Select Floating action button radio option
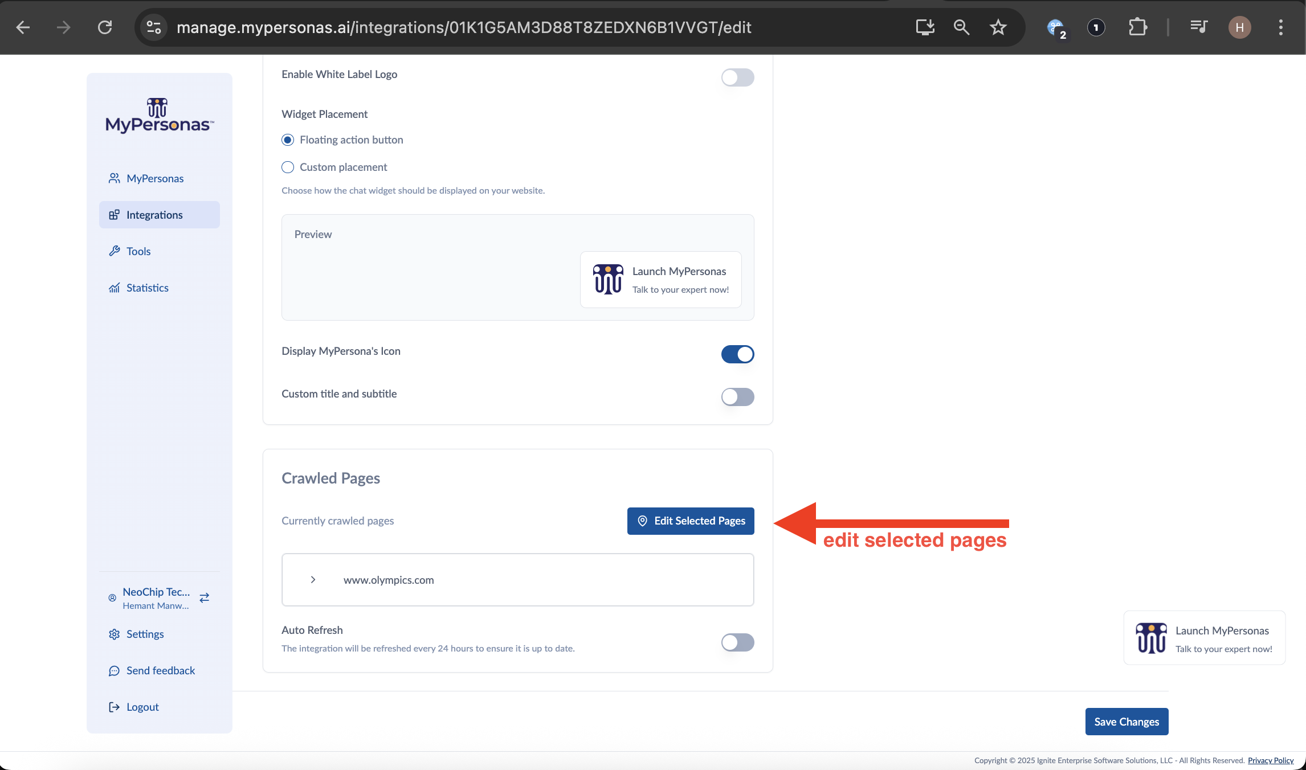Image resolution: width=1306 pixels, height=770 pixels. pyautogui.click(x=288, y=140)
